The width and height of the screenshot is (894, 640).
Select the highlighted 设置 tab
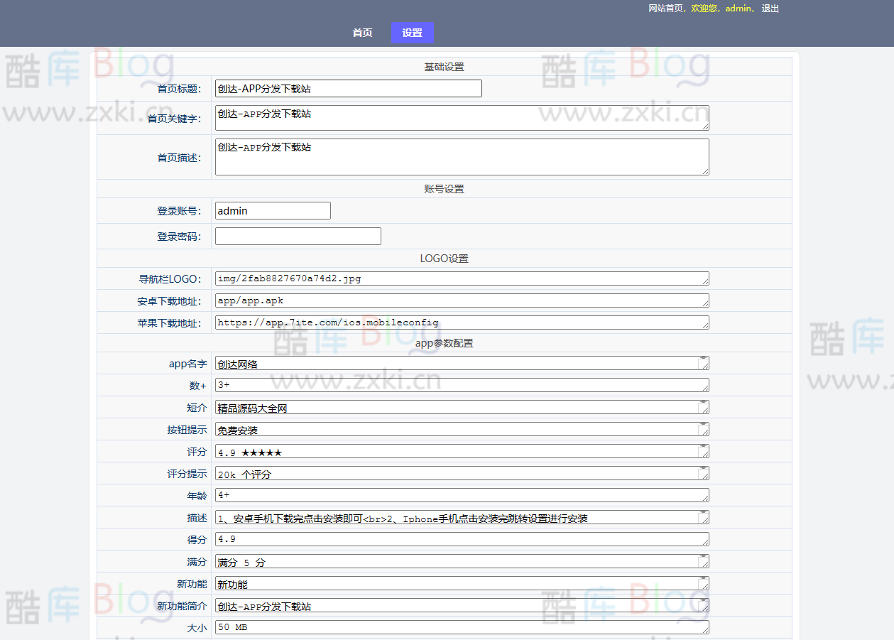[x=412, y=33]
